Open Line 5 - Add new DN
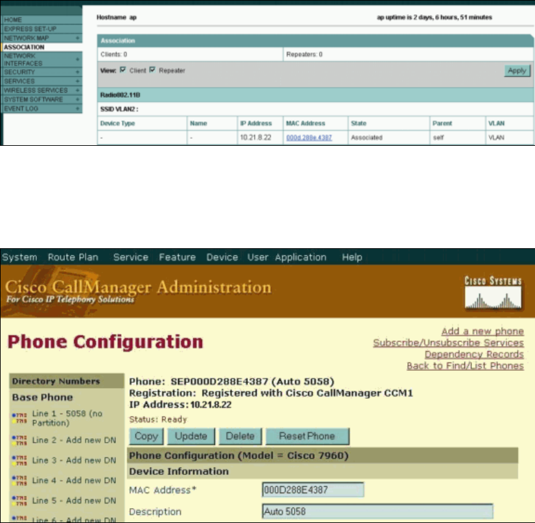Image resolution: width=535 pixels, height=523 pixels. tap(74, 501)
